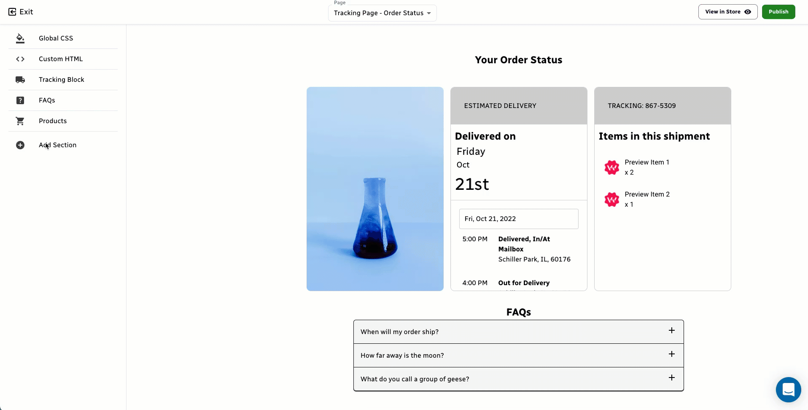The image size is (808, 410).
Task: Click the blue flask product image
Action: [x=375, y=189]
